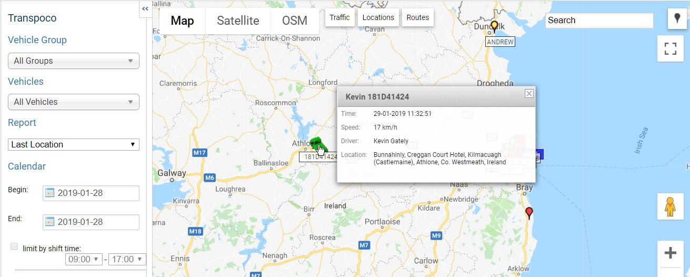690x277 pixels.
Task: Close the Kevin 181D41424 info window
Action: point(529,93)
